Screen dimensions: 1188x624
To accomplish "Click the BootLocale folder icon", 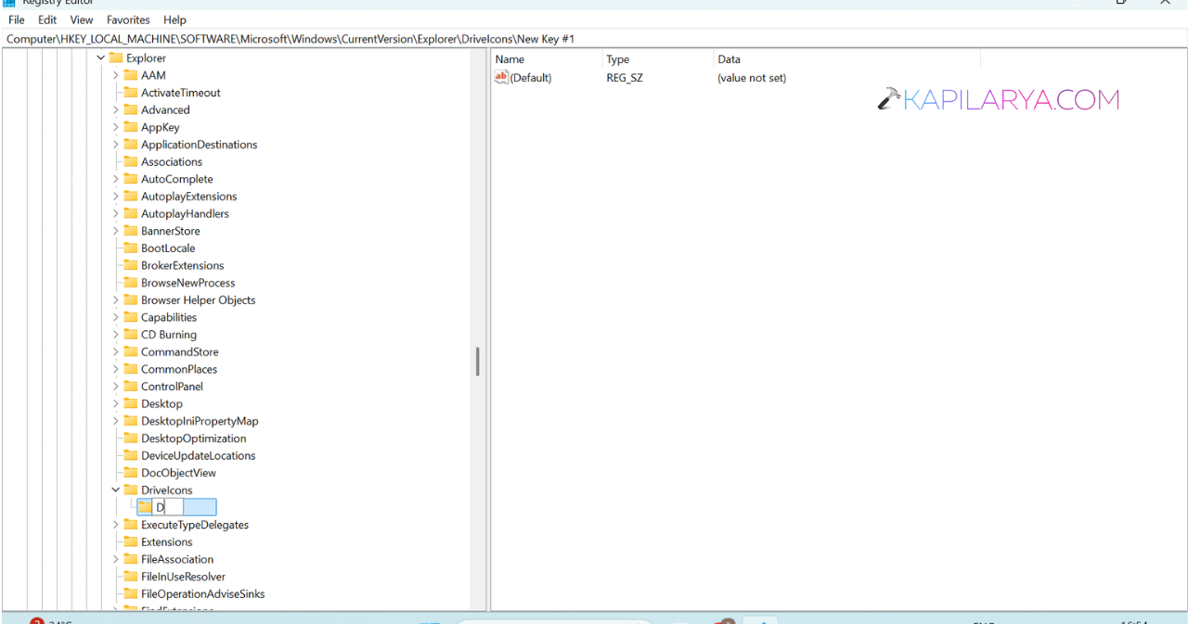I will point(131,248).
